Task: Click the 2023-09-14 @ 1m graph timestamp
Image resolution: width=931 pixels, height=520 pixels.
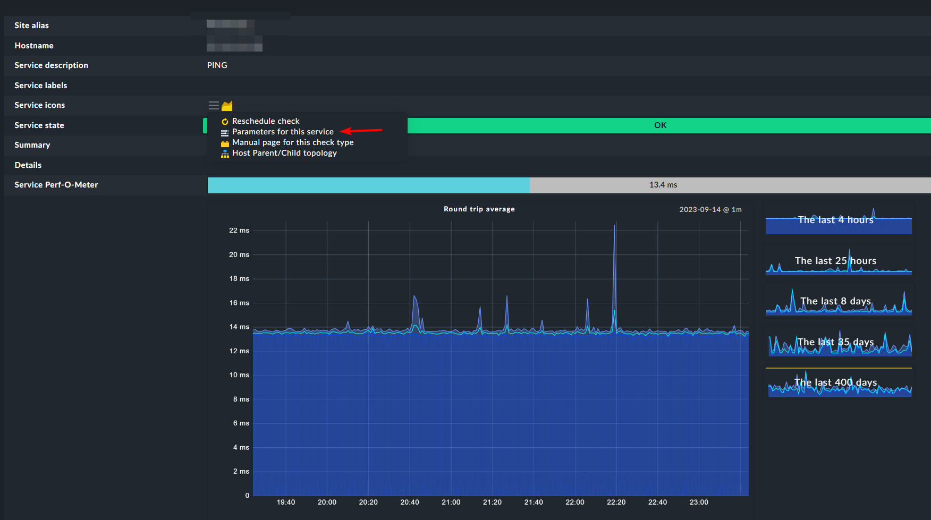Action: click(710, 210)
